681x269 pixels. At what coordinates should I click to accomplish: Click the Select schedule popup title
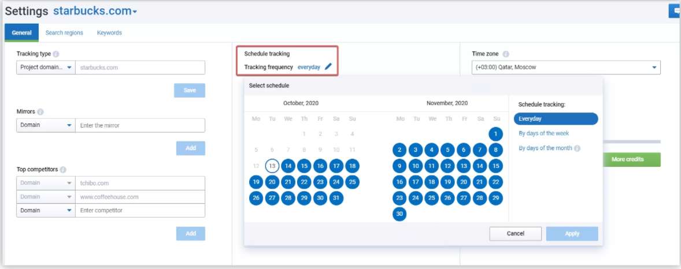269,85
